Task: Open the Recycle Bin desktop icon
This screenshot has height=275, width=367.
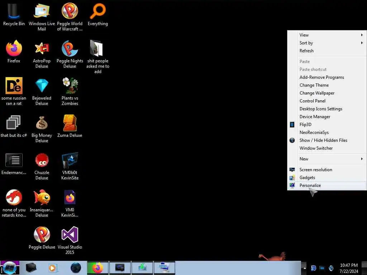Action: tap(14, 14)
